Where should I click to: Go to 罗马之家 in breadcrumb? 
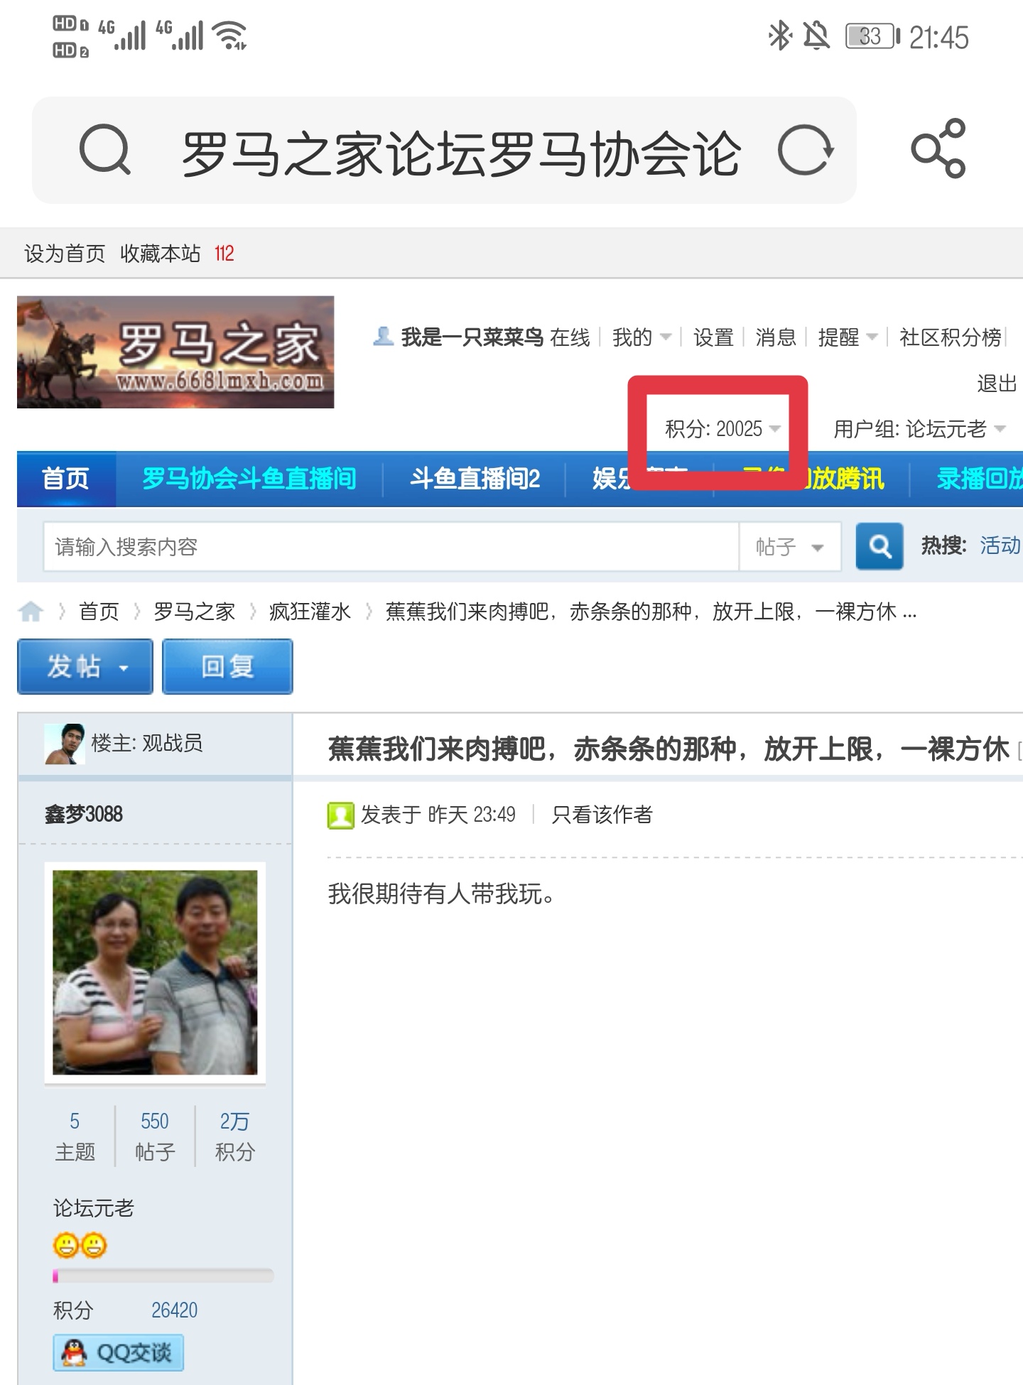tap(194, 612)
